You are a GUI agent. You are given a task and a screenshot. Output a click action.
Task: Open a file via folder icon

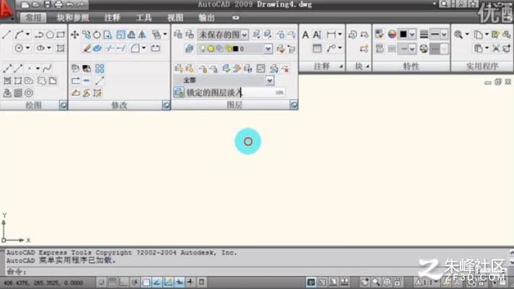[36, 4]
